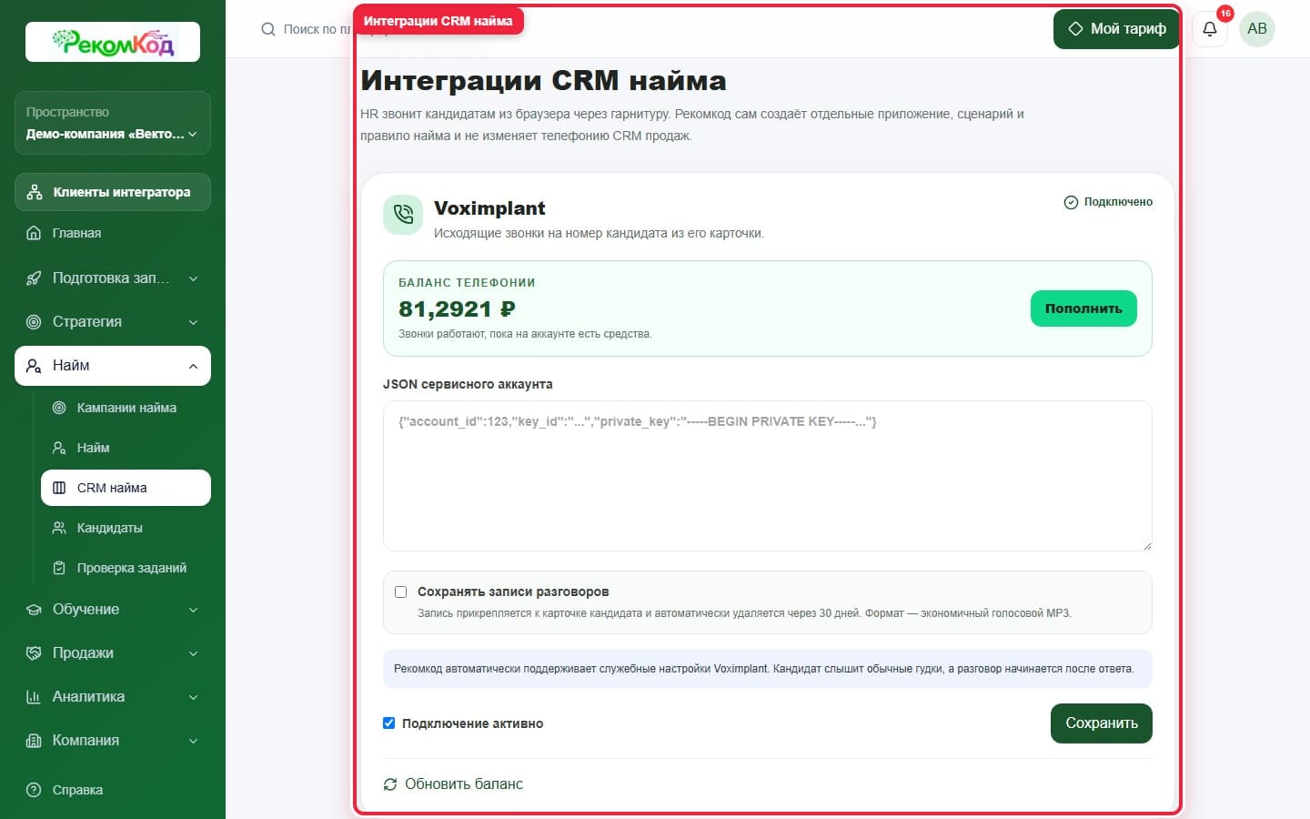Expand the Обучение chevron
The height and width of the screenshot is (819, 1310).
point(193,610)
